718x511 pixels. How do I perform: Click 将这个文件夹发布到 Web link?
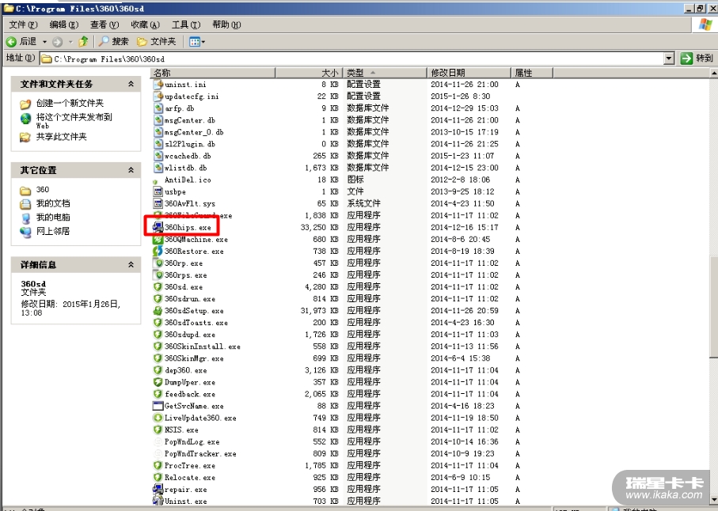tap(74, 121)
